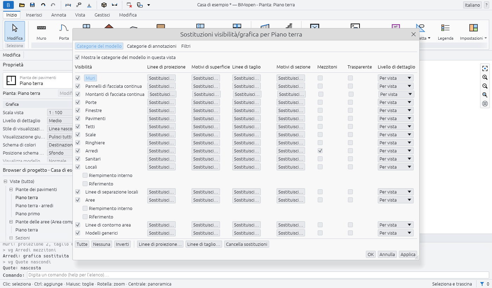This screenshot has width=492, height=288.
Task: Click the switch windows icon
Action: pyautogui.click(x=140, y=5)
